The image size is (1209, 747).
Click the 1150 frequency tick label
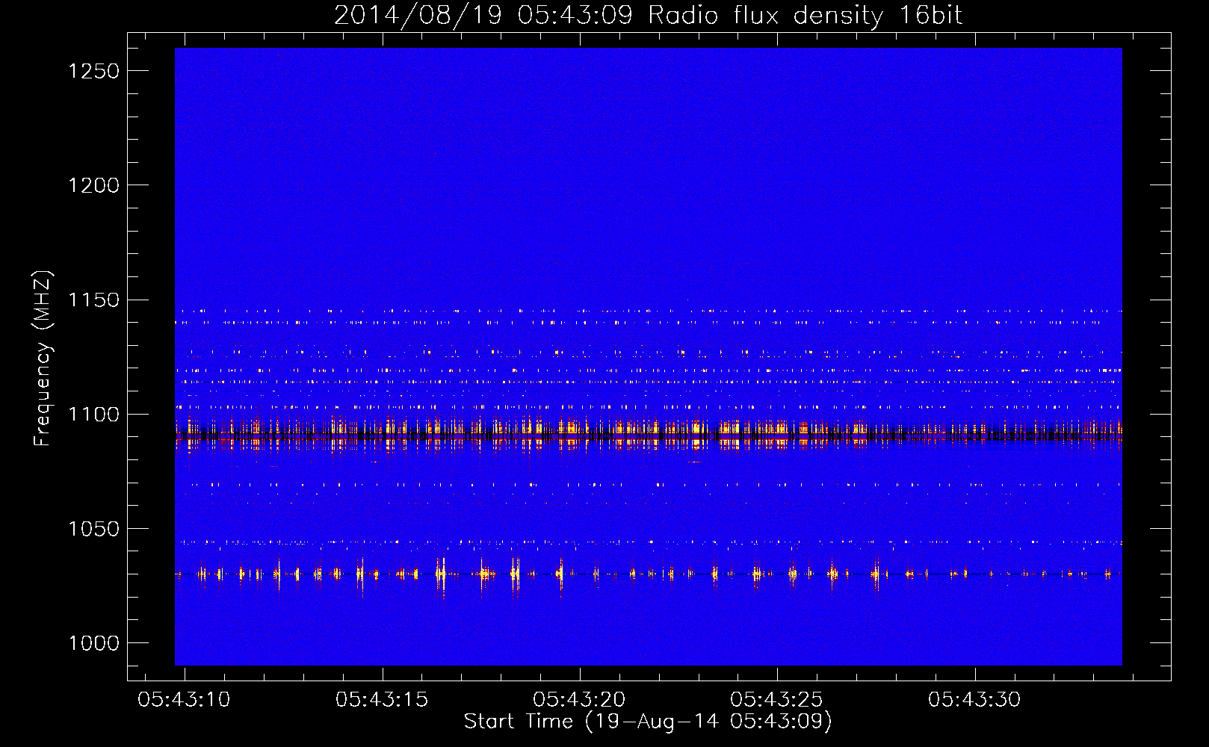tap(93, 300)
